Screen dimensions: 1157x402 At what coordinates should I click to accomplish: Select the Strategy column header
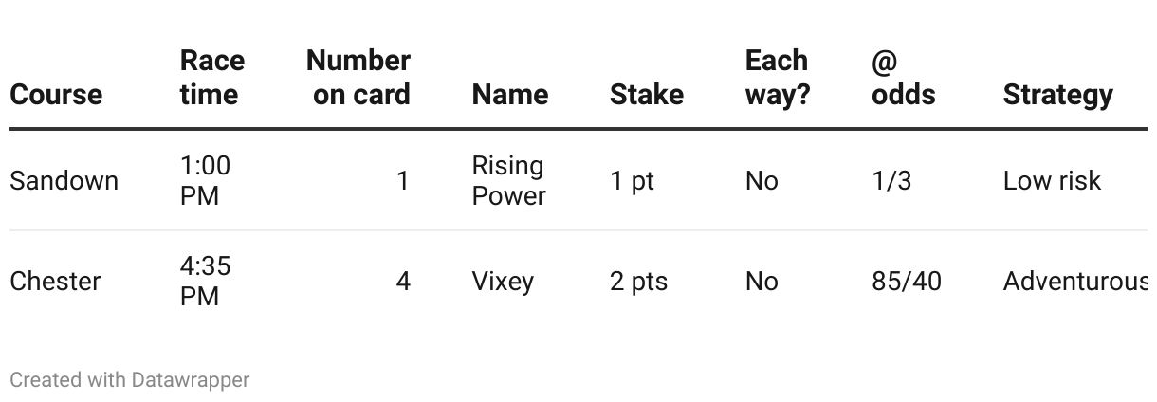pos(1058,95)
